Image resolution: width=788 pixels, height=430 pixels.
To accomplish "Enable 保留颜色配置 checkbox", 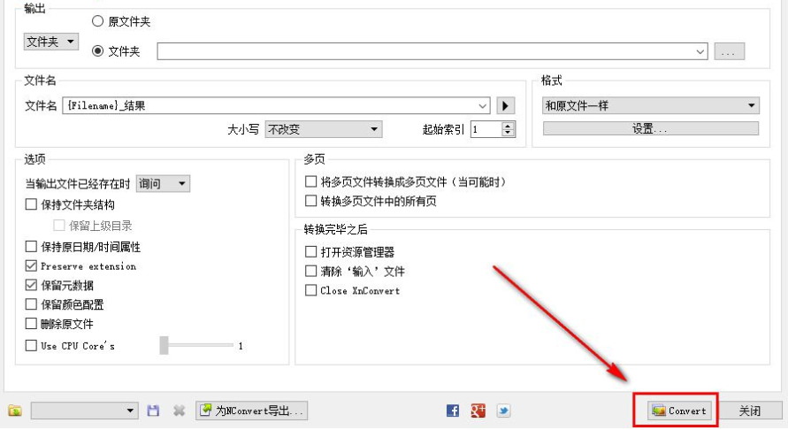I will pyautogui.click(x=31, y=304).
